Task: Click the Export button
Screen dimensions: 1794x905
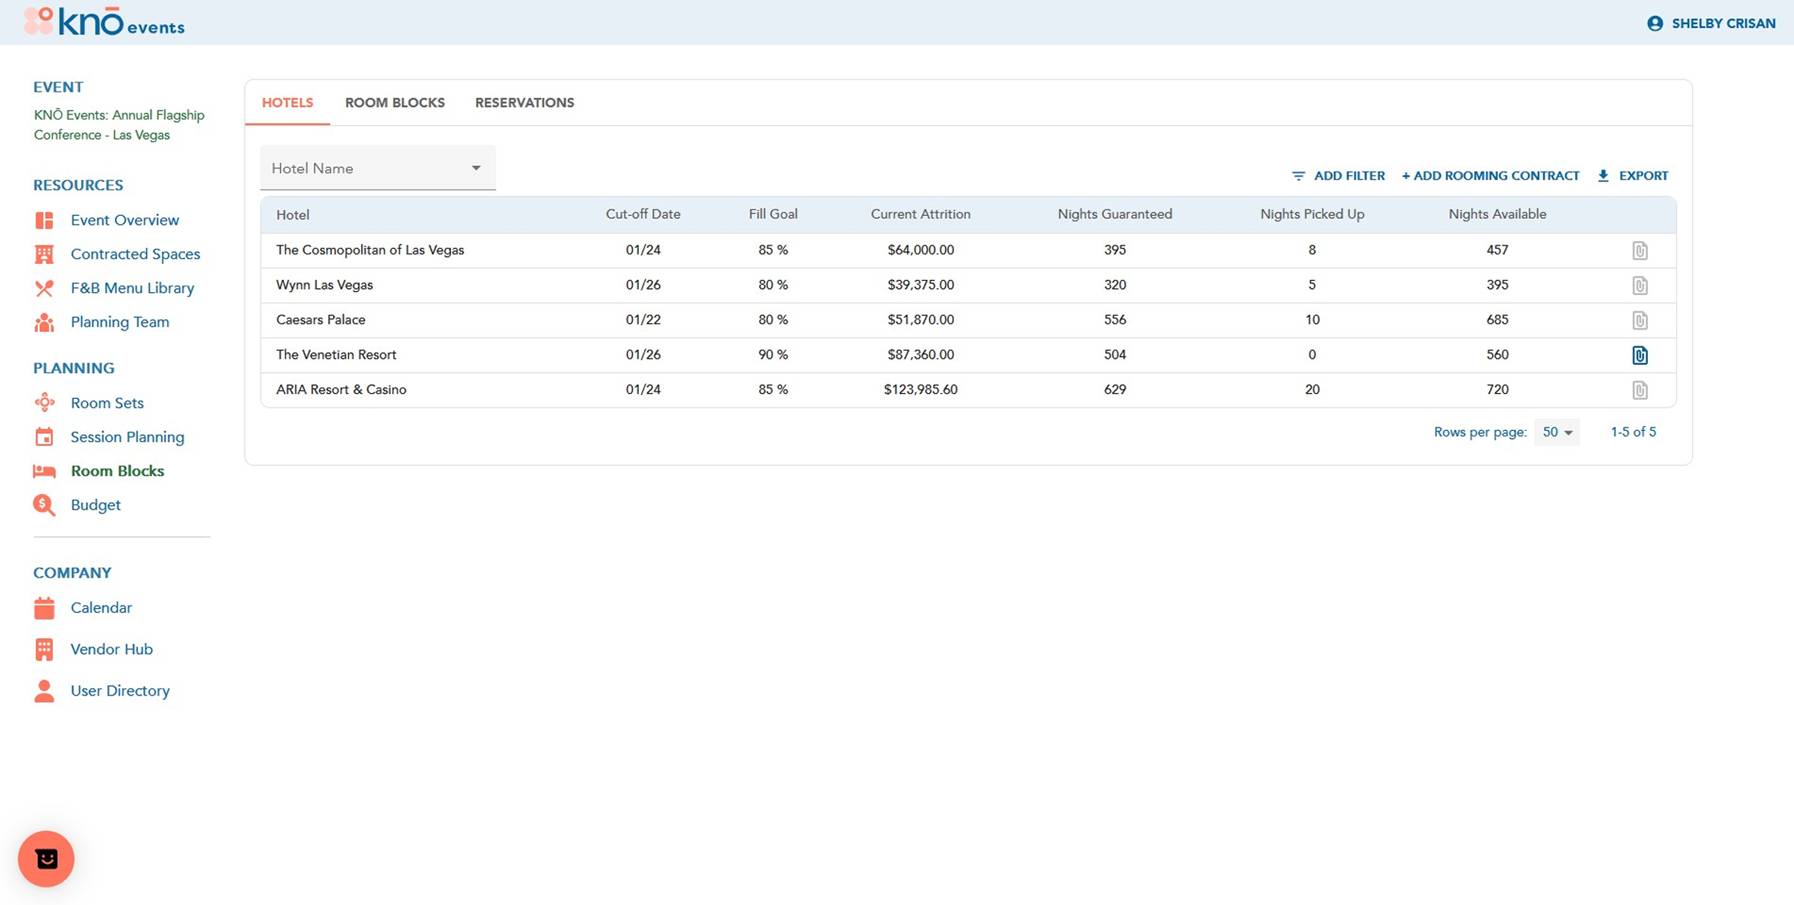Action: pos(1633,176)
